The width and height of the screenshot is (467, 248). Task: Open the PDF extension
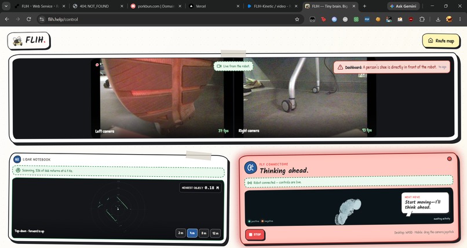367,19
